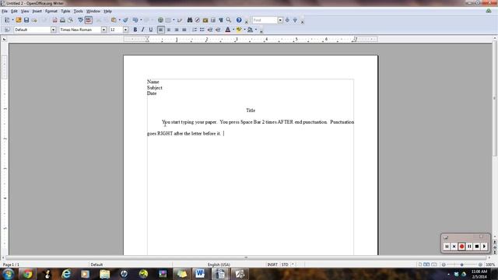The height and width of the screenshot is (280, 498).
Task: Click Increase Indent icon
Action: pos(218,30)
